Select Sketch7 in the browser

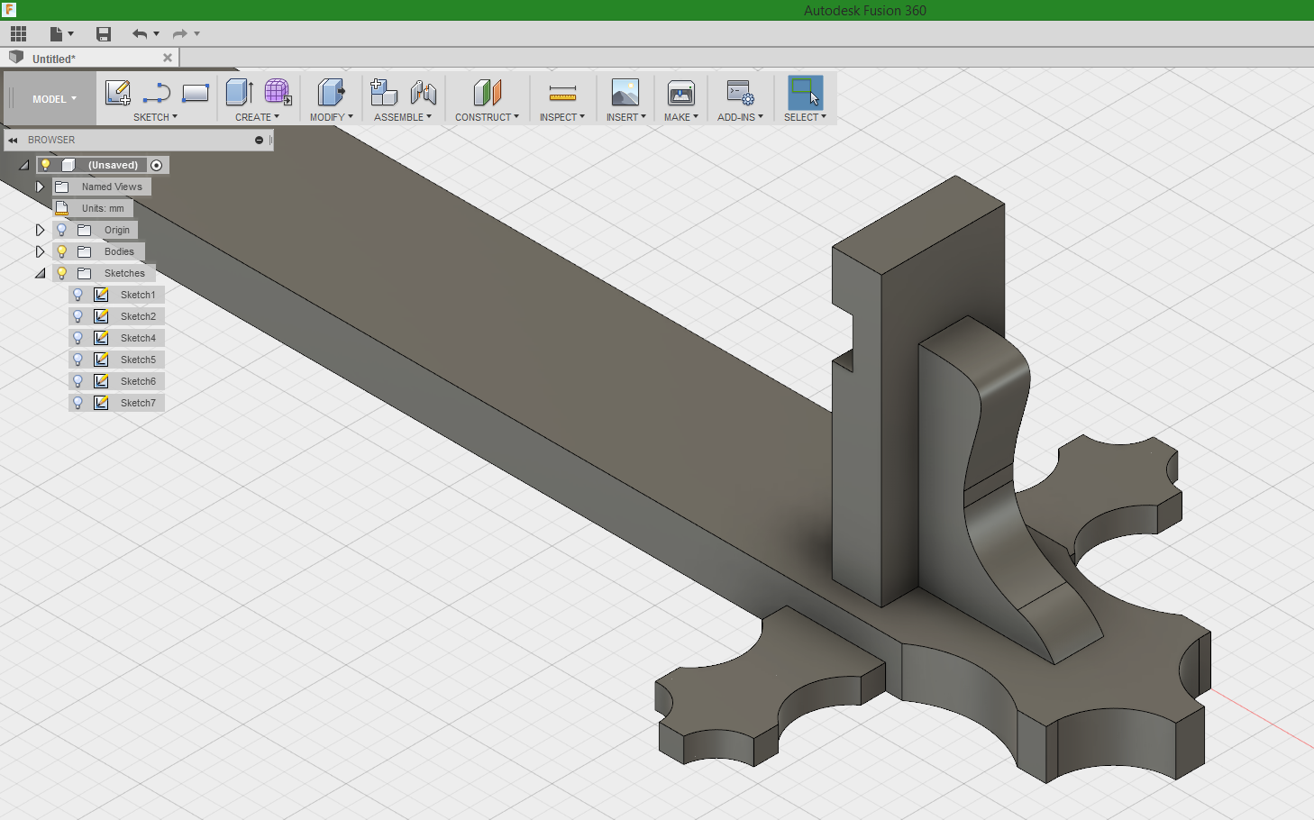pos(138,403)
